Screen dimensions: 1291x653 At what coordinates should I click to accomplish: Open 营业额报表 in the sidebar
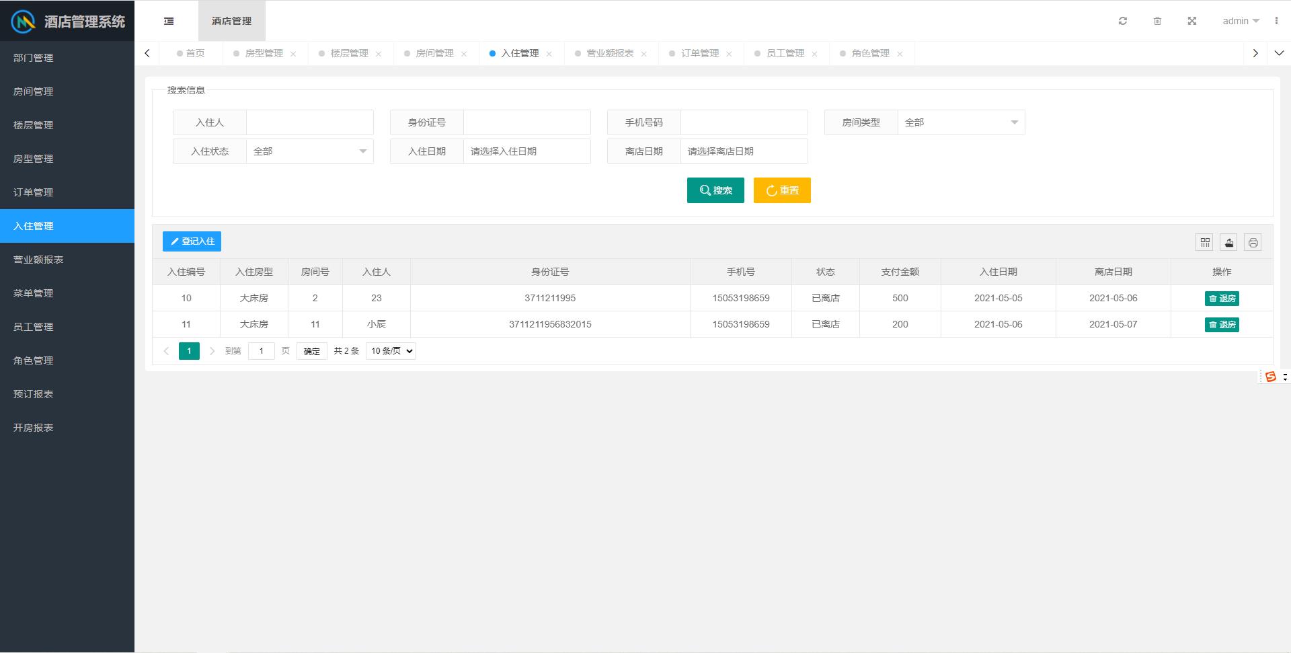click(67, 260)
